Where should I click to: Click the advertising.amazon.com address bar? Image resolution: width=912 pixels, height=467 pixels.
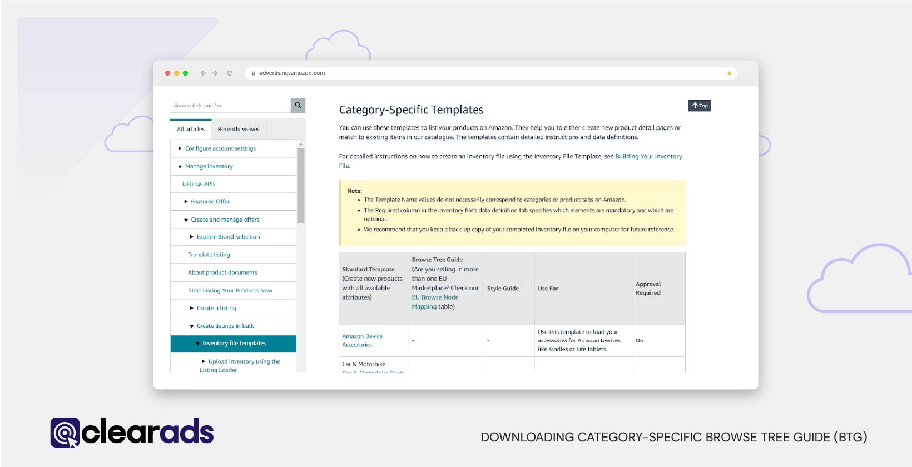click(490, 73)
